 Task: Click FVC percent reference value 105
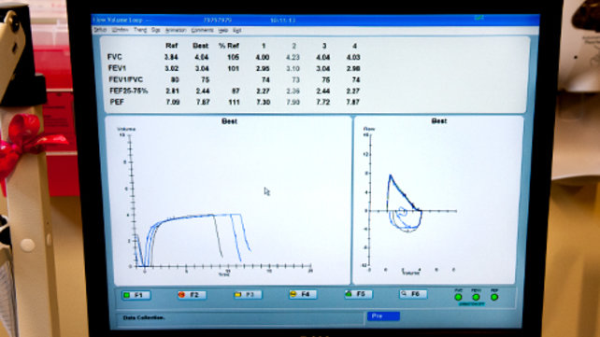click(x=233, y=57)
